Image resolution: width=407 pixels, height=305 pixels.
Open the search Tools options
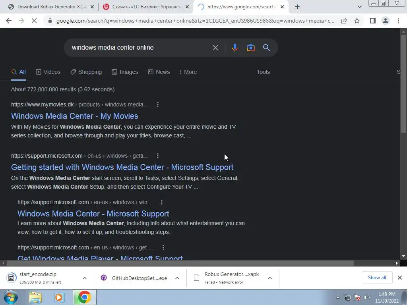[263, 72]
